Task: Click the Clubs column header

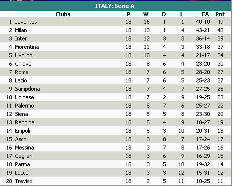Action: click(63, 14)
